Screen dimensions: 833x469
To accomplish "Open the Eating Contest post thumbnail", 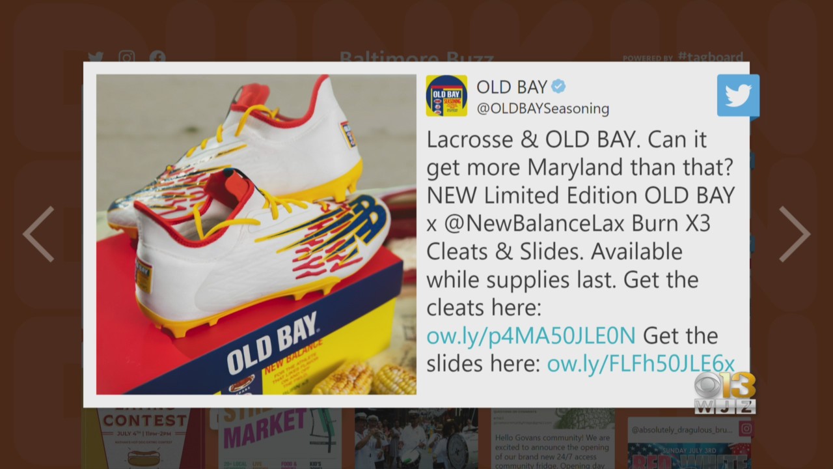I will 145,438.
